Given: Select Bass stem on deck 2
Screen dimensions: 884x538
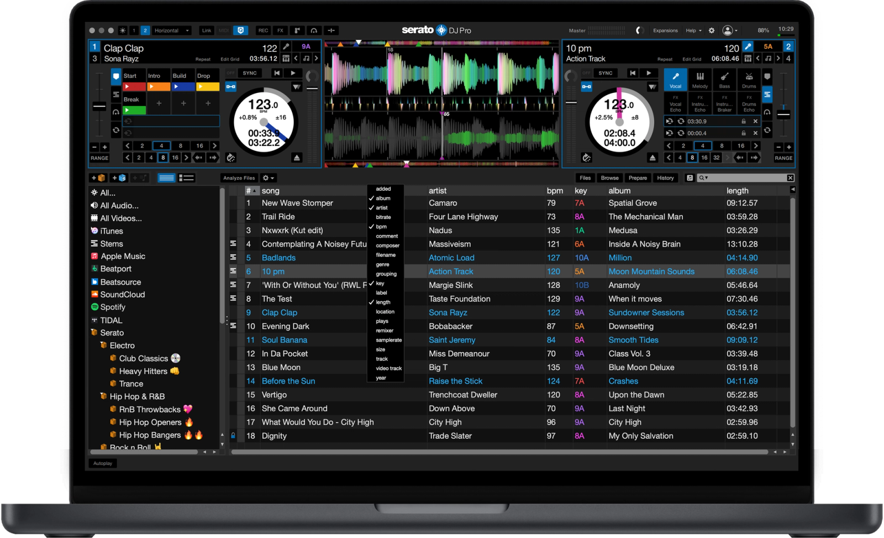Looking at the screenshot, I should pos(724,80).
